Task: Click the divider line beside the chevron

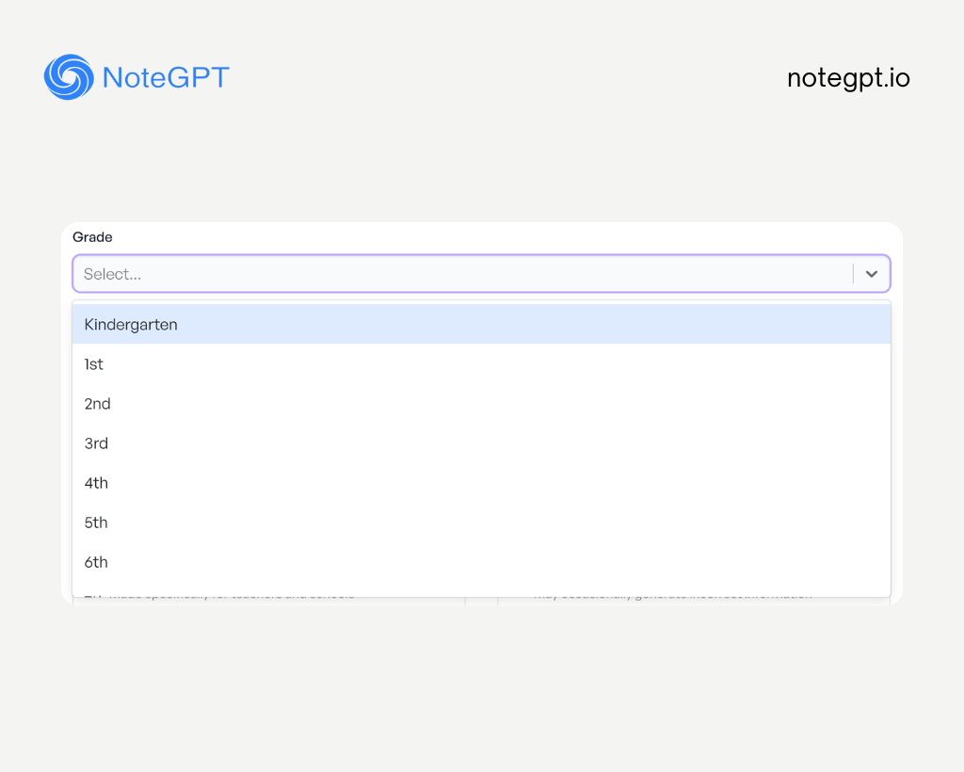Action: coord(854,274)
